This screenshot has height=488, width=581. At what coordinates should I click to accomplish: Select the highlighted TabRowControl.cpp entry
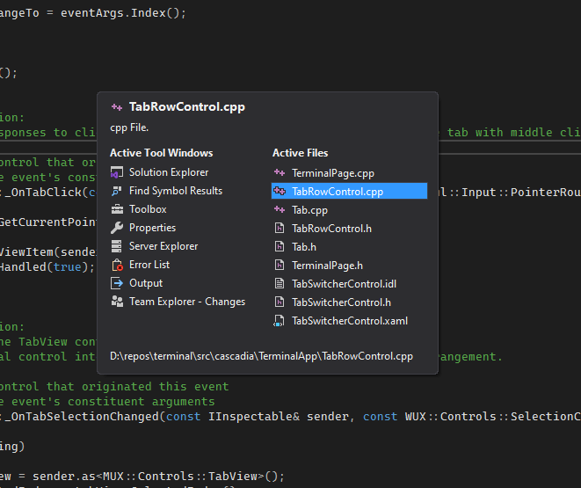337,191
